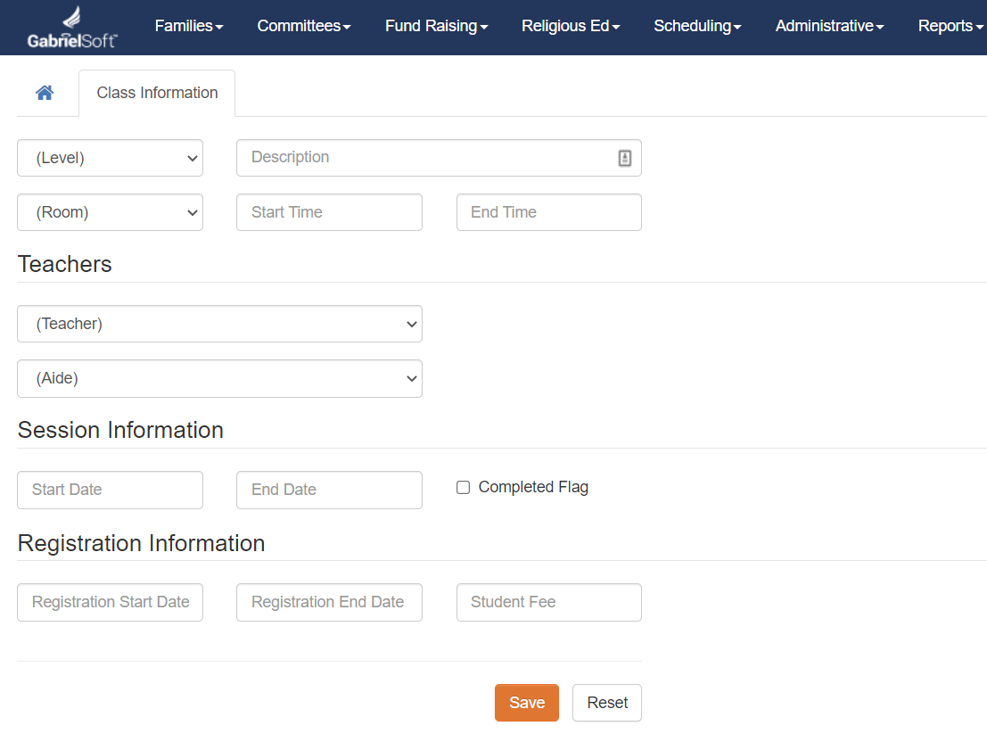Click the Teachers section heading

pos(65,264)
